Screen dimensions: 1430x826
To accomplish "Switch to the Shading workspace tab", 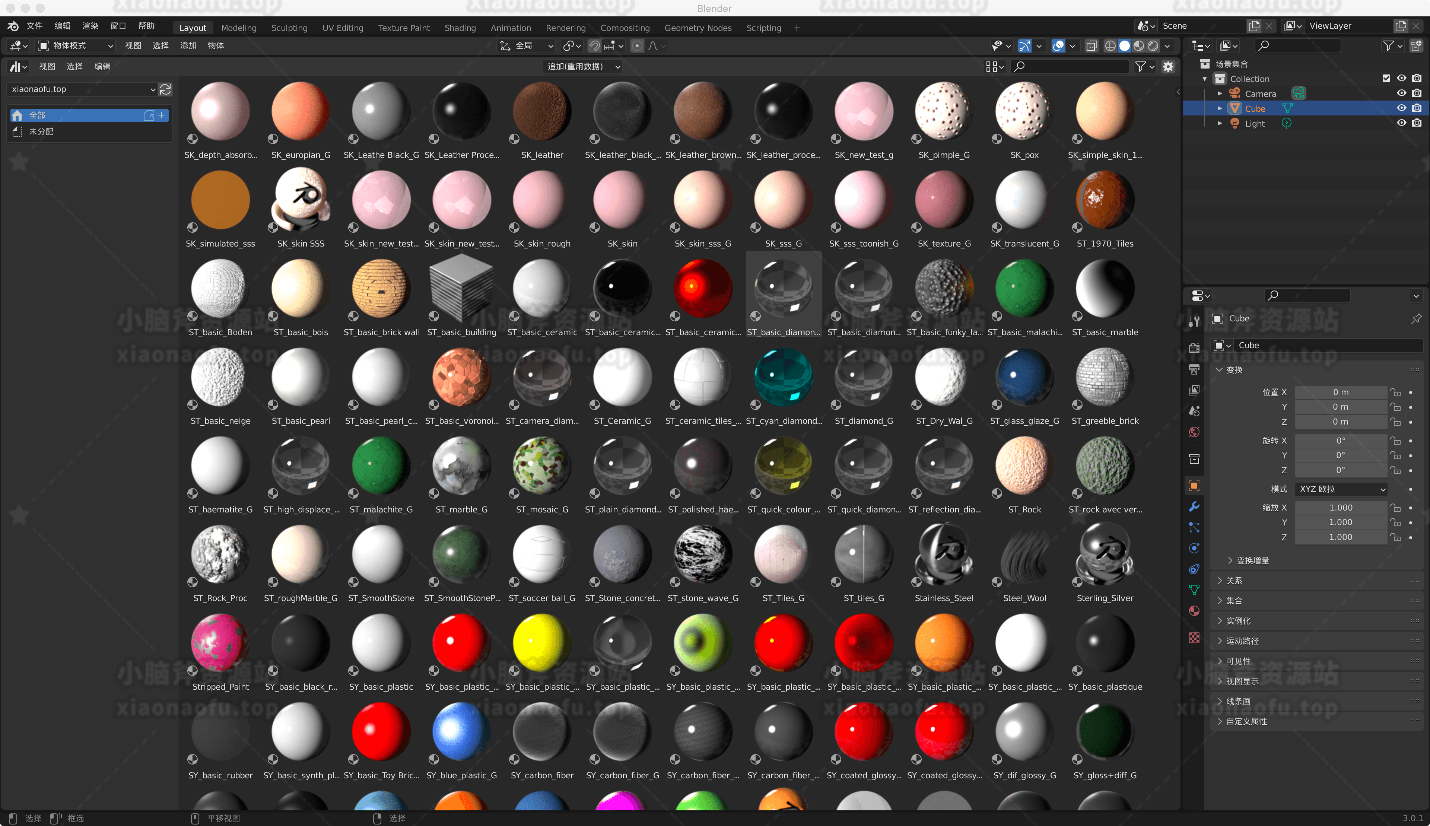I will (460, 28).
